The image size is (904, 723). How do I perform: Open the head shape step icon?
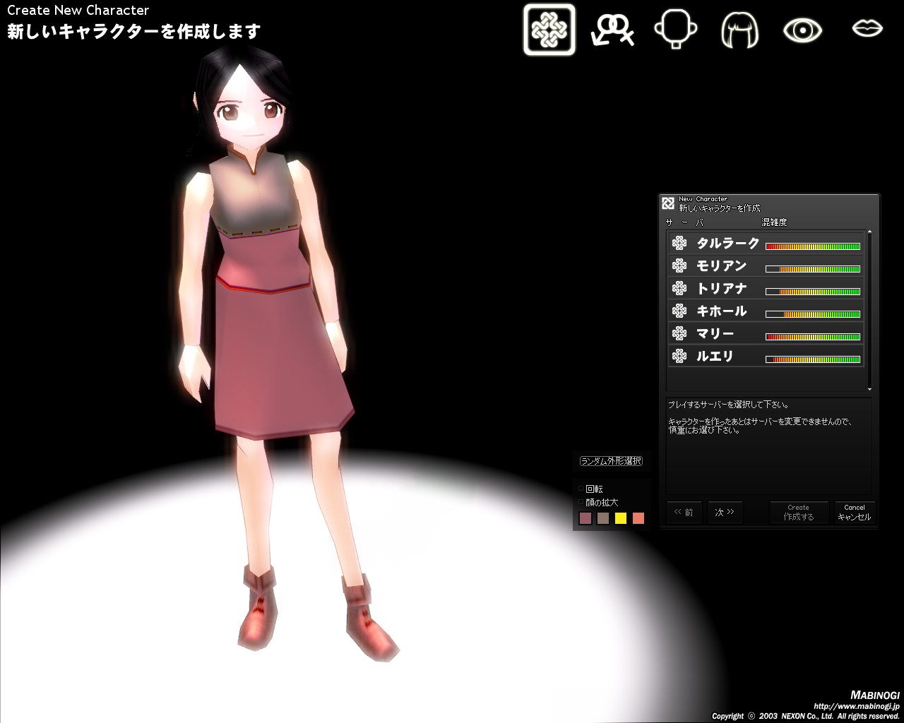(676, 29)
